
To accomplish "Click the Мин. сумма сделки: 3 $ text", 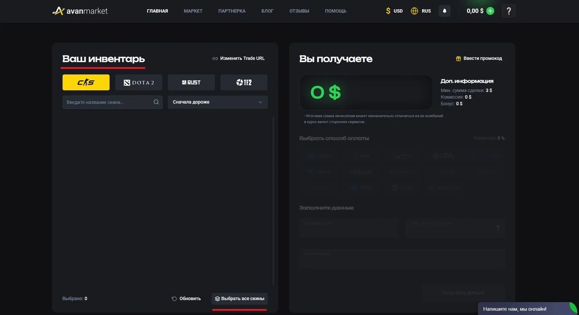I will [x=466, y=90].
